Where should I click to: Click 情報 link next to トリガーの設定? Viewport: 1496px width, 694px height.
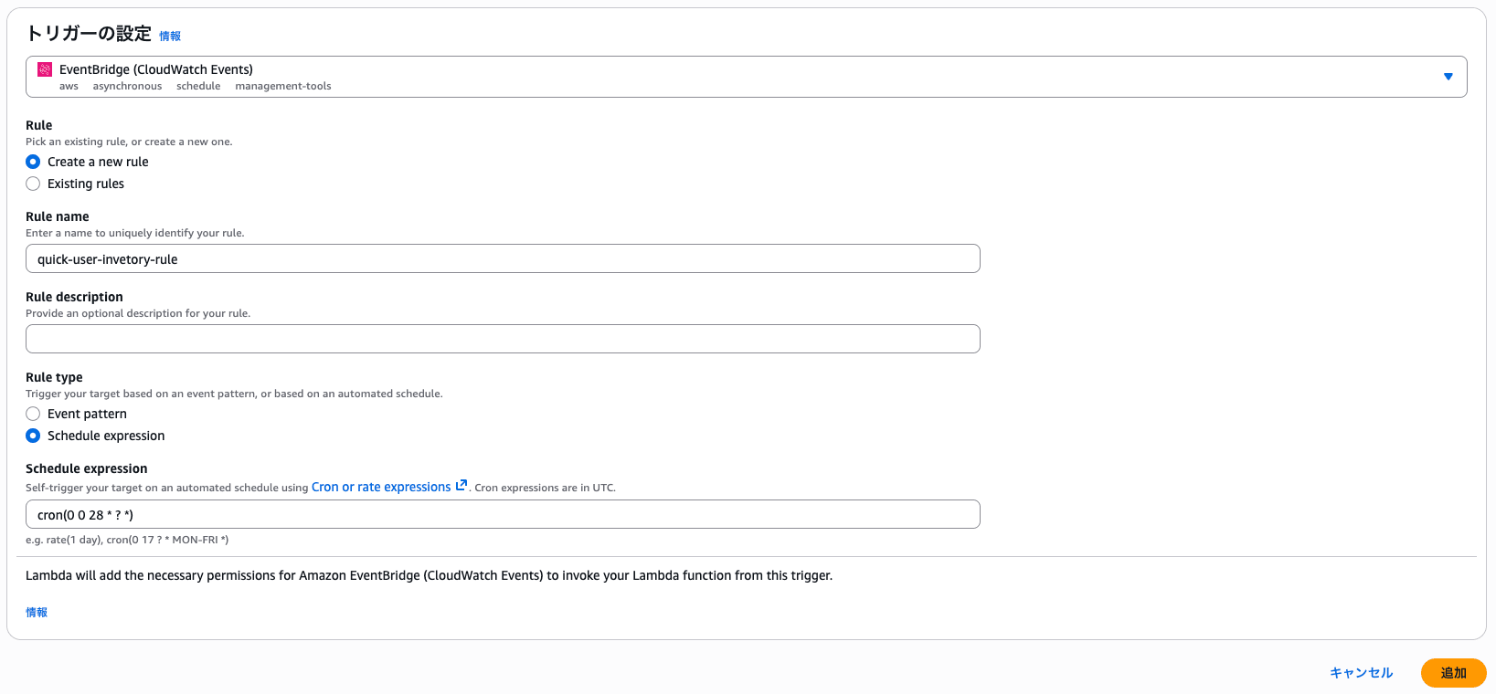tap(170, 37)
